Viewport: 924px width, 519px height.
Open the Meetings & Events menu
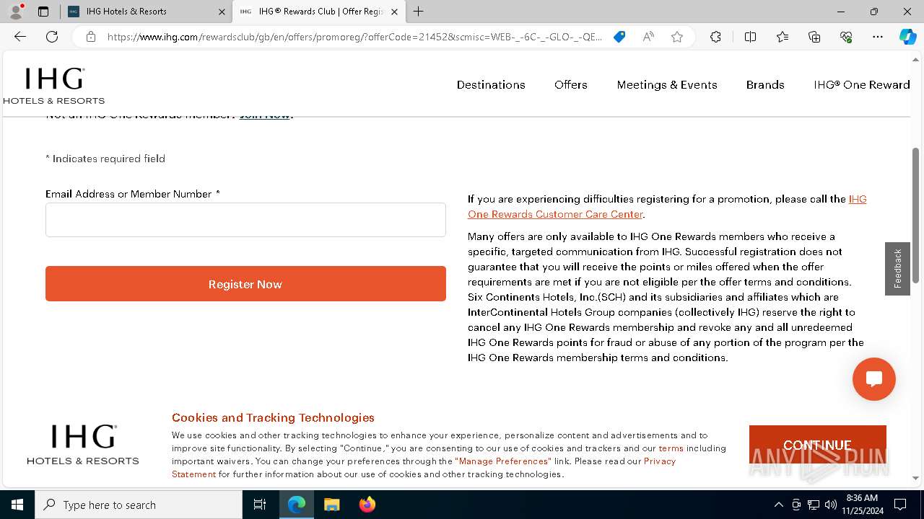(x=667, y=84)
